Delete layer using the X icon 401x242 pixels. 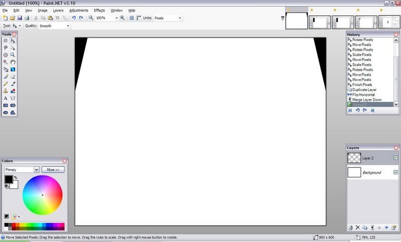click(x=357, y=227)
